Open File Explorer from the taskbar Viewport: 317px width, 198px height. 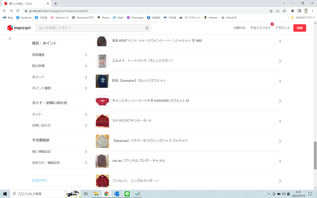tap(96, 194)
